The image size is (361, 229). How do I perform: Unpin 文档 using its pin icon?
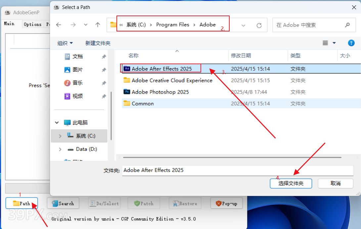pos(104,57)
